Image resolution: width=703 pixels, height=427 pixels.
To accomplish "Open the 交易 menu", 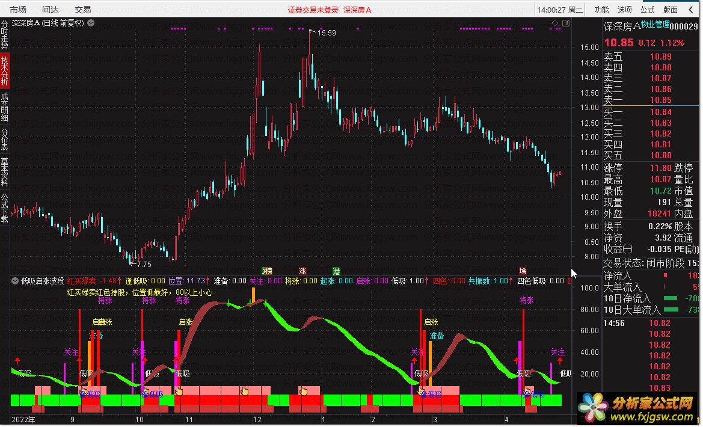I will (82, 10).
